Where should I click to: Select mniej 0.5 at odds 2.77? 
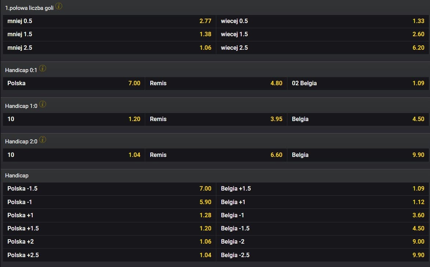pos(109,21)
